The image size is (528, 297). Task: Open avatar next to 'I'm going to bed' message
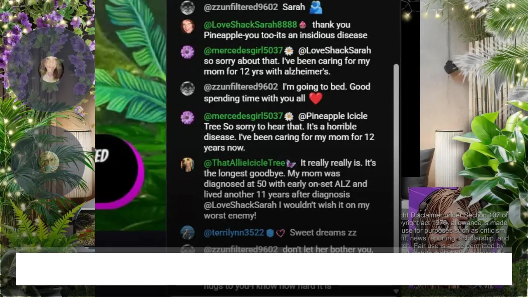188,88
